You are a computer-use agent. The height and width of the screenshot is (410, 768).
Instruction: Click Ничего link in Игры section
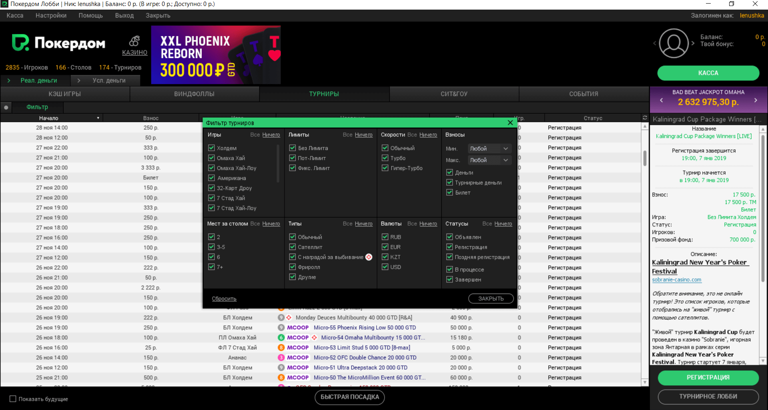271,135
